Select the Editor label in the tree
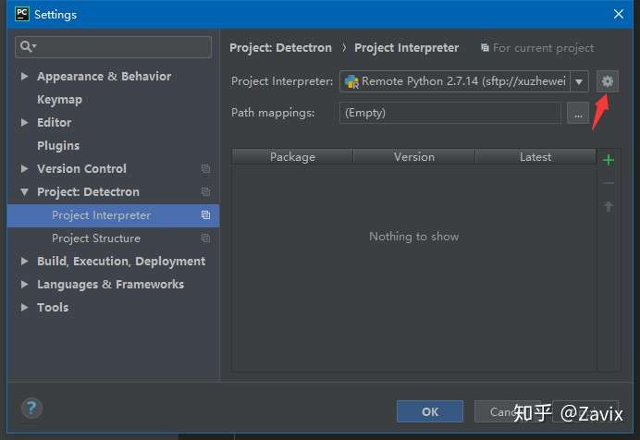The image size is (640, 440). tap(55, 122)
